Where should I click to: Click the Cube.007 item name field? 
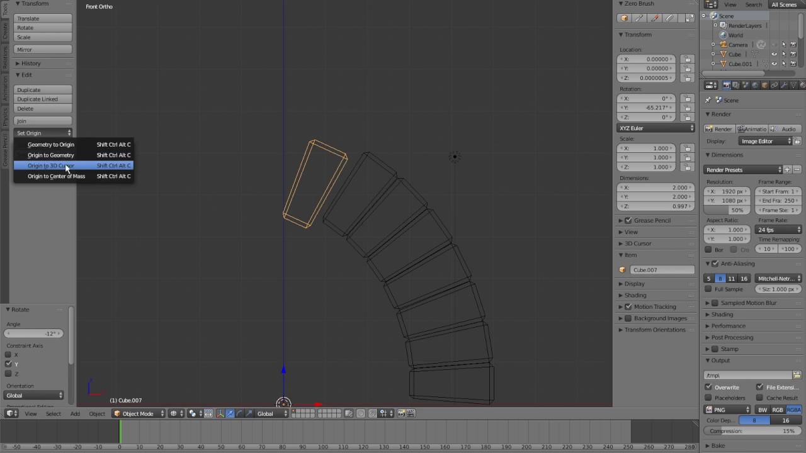click(x=662, y=270)
